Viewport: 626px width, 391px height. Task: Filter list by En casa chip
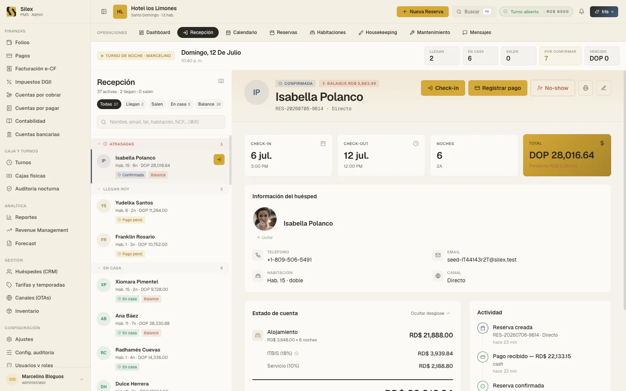click(x=180, y=104)
